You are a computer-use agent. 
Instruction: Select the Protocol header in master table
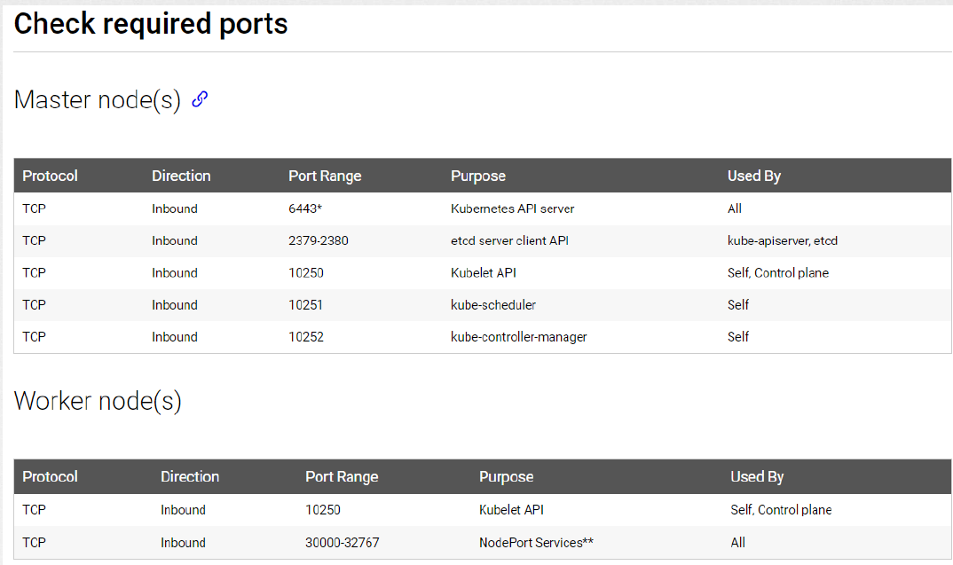coord(50,177)
